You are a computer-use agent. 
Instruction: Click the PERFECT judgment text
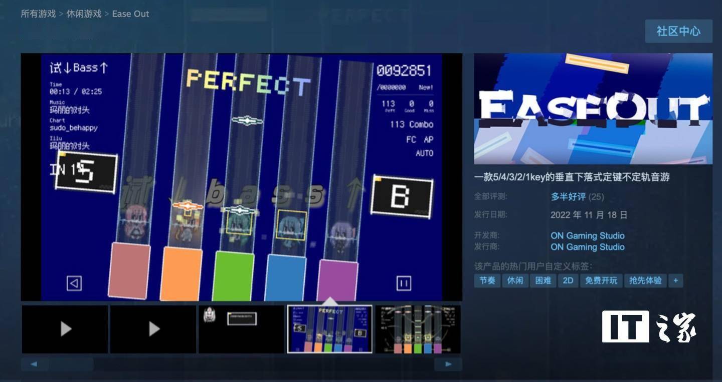tap(248, 83)
